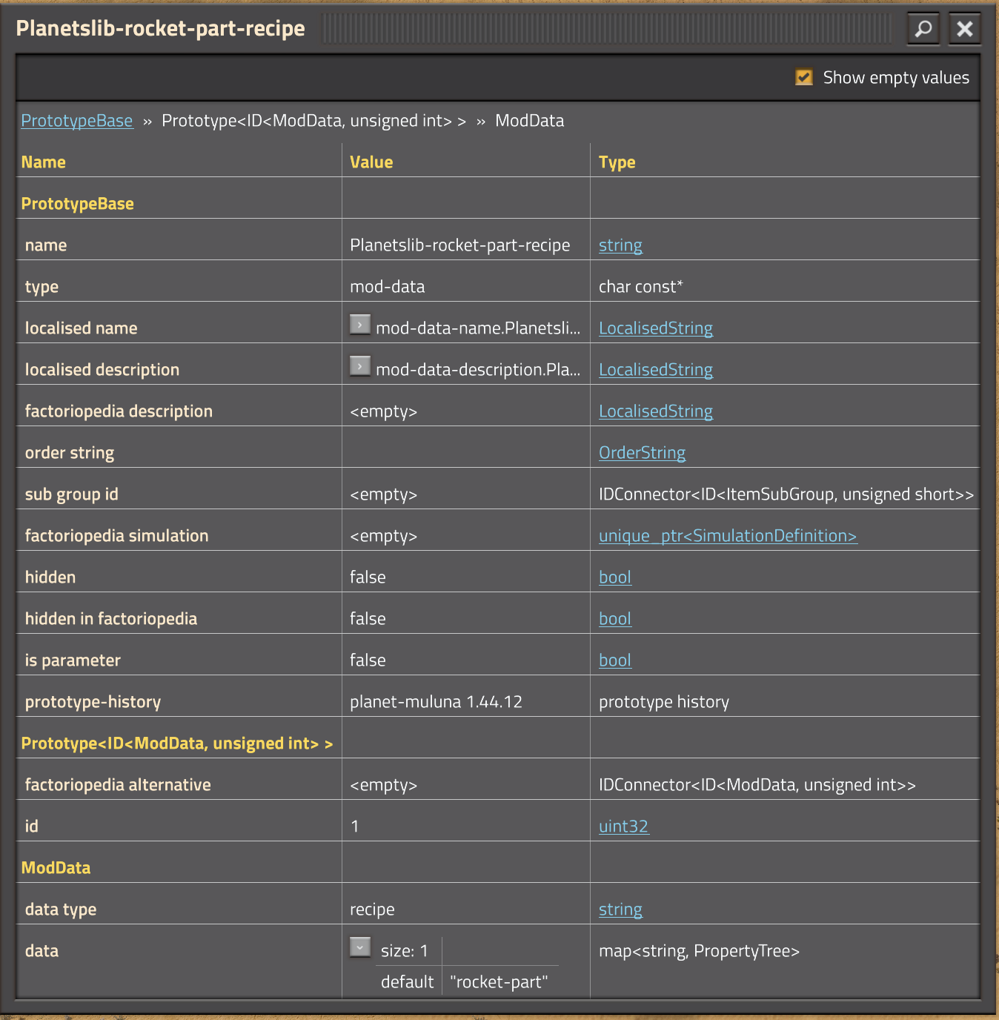
Task: Click the window title Planetslib-rocket-part-recipe
Action: coord(161,28)
